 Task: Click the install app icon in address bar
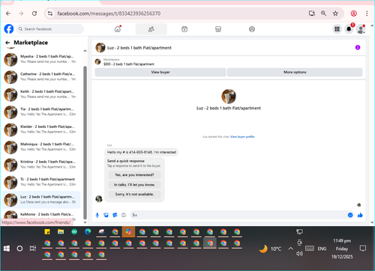click(312, 13)
